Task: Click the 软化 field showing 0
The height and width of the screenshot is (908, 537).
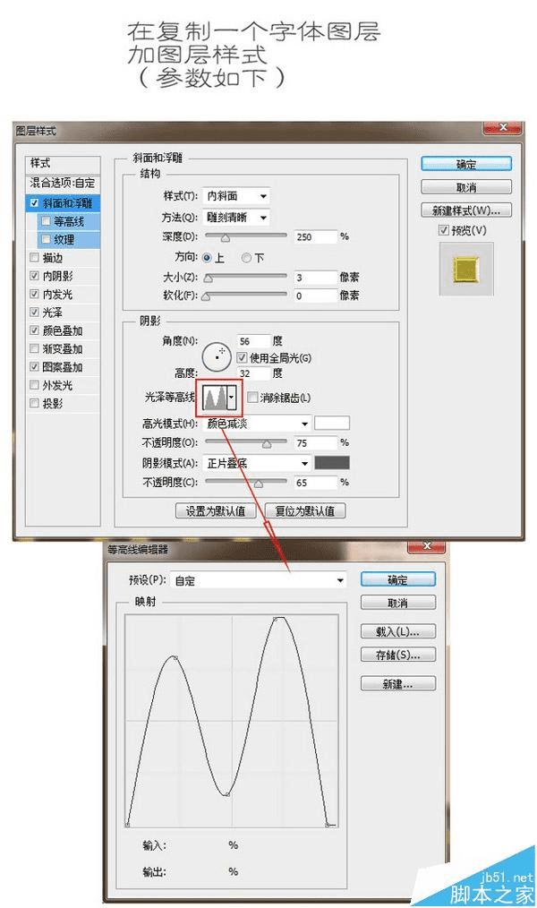Action: point(315,296)
